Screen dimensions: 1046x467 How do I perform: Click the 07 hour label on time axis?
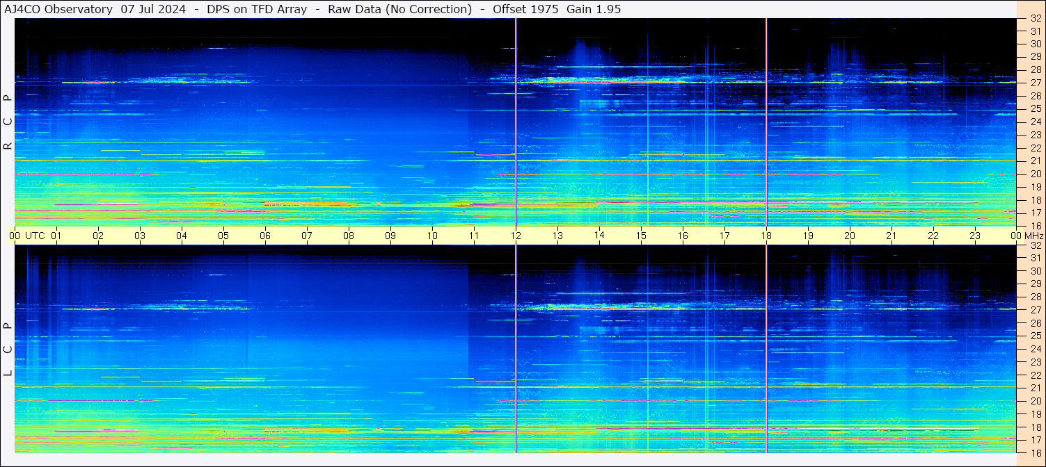point(307,236)
